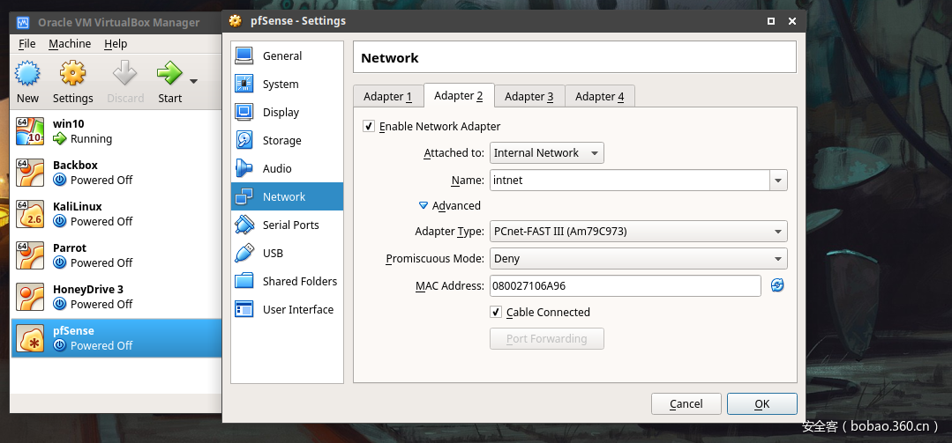Click the green Start arrow icon
The height and width of the screenshot is (443, 952).
169,74
